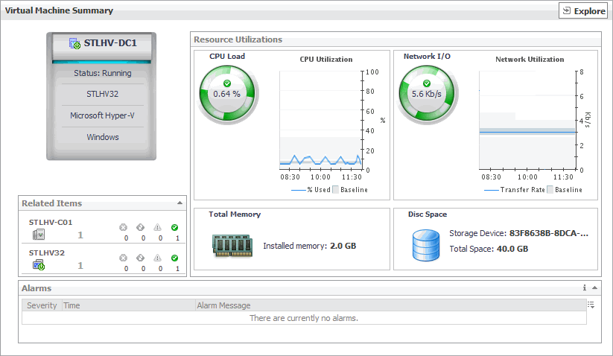Click the Disc Space database cylinder icon

426,245
